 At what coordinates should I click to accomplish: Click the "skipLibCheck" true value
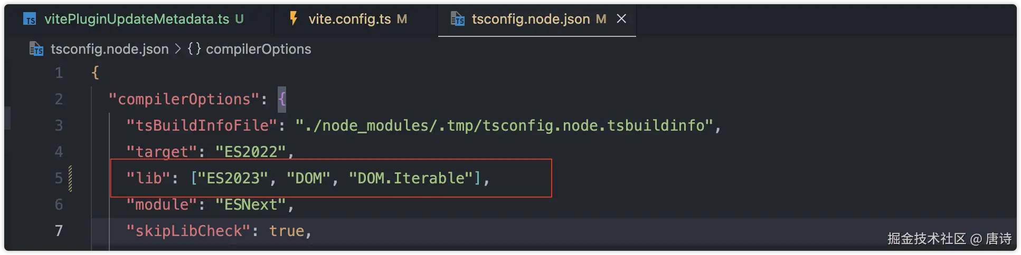point(286,231)
